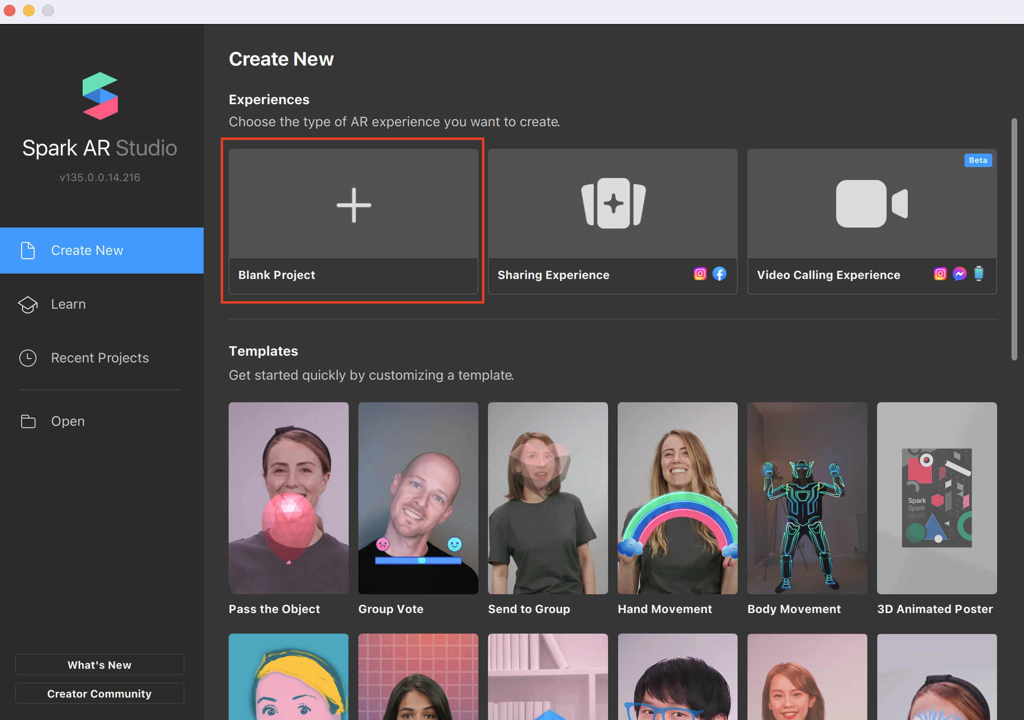
Task: Click Open in the sidebar
Action: pos(68,421)
